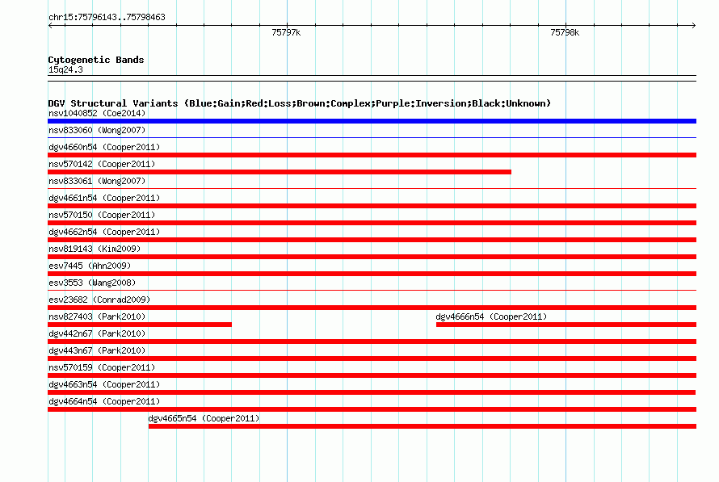Select the red bar under dgv4665n54
Screen dimensions: 719x482
pyautogui.click(x=423, y=426)
